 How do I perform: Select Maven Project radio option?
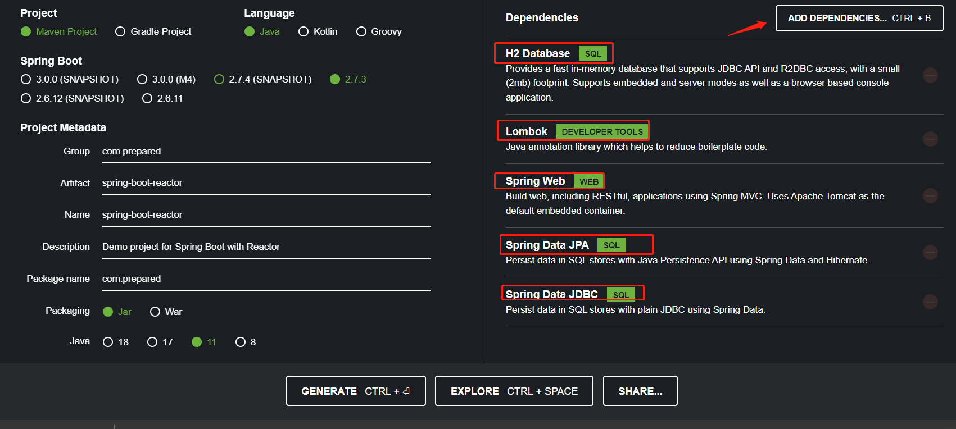(x=58, y=31)
